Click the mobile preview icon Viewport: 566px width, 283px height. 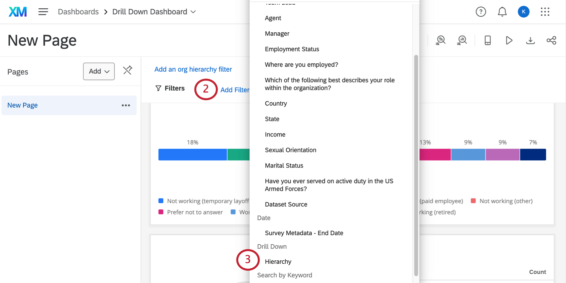pos(487,41)
